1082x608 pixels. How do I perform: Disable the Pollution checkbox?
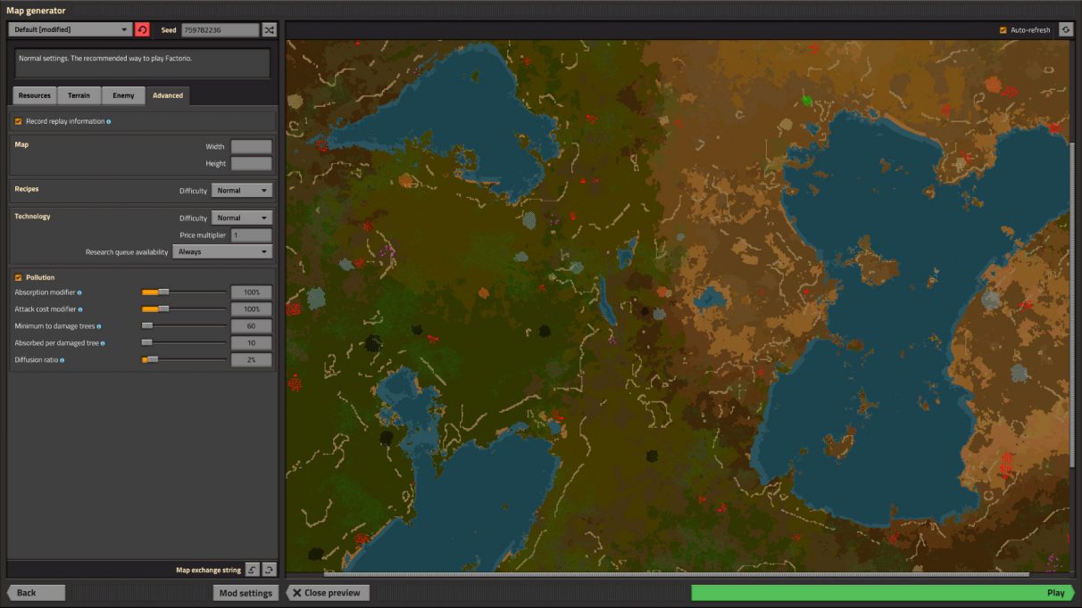(18, 277)
